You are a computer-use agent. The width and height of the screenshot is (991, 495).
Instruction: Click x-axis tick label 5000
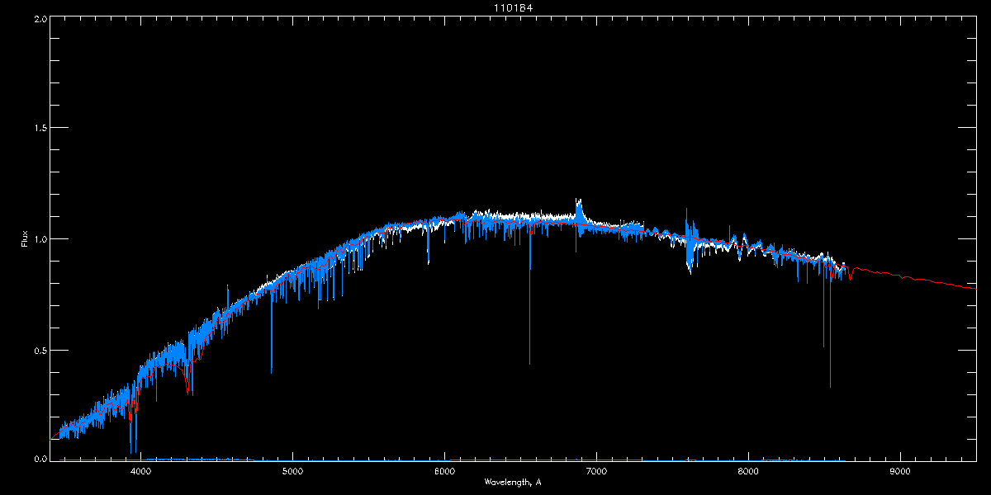[x=293, y=472]
